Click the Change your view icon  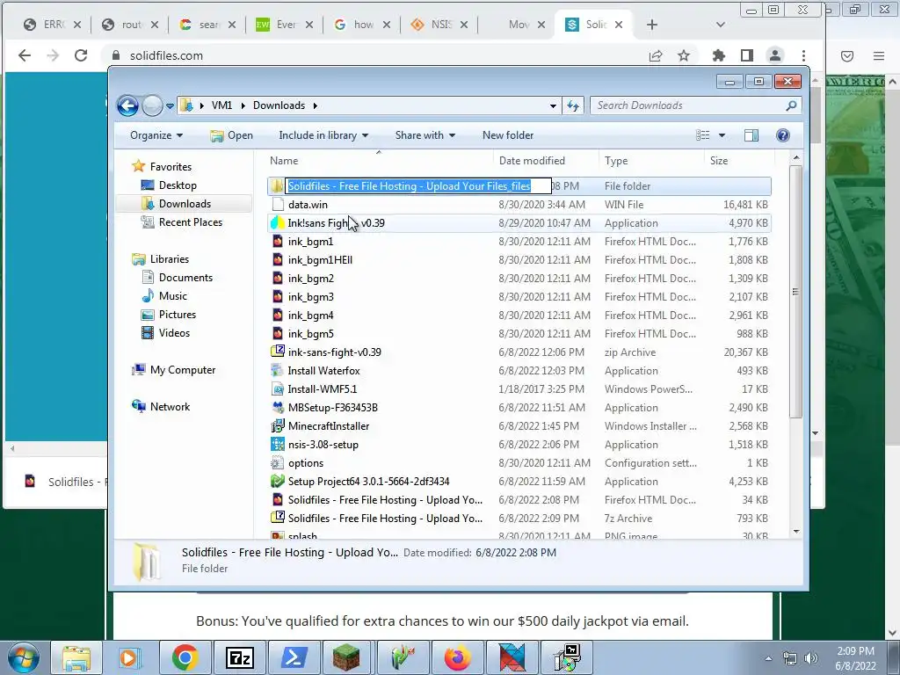pyautogui.click(x=703, y=135)
